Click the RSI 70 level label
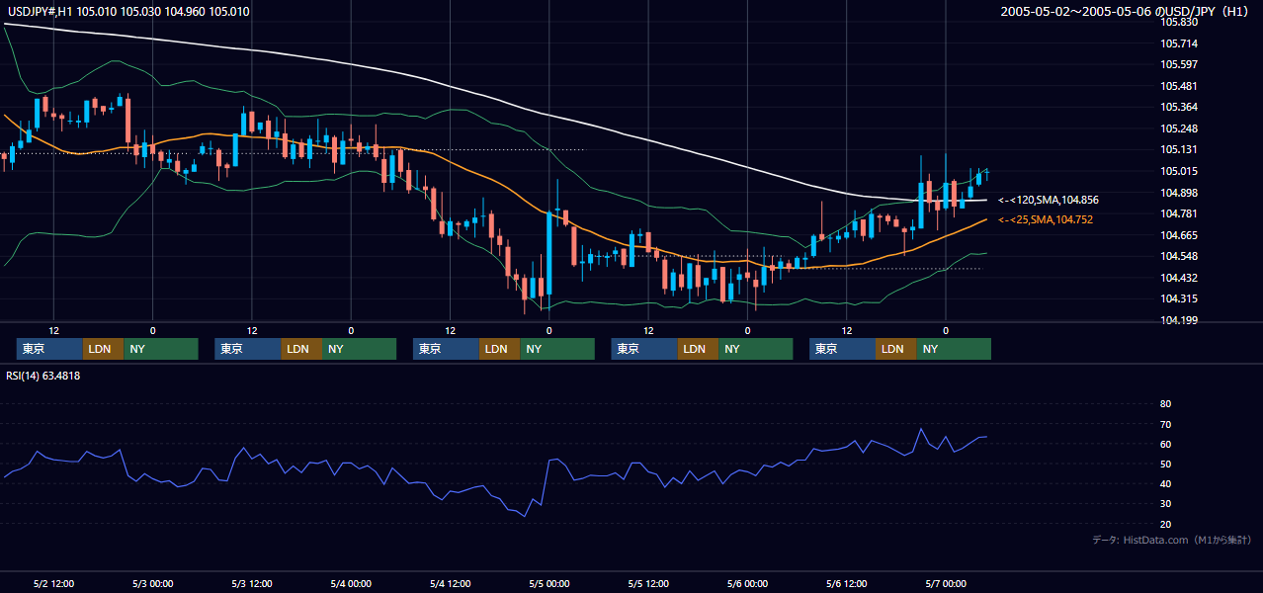The image size is (1263, 593). [x=1165, y=424]
